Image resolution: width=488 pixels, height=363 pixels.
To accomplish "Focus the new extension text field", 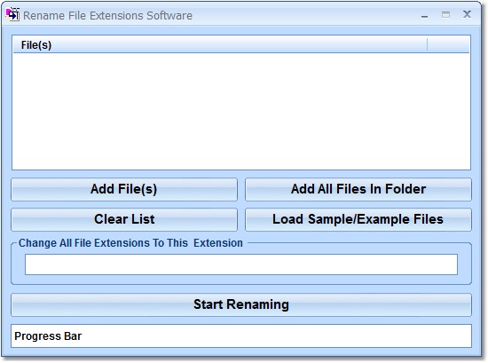I will (x=241, y=264).
